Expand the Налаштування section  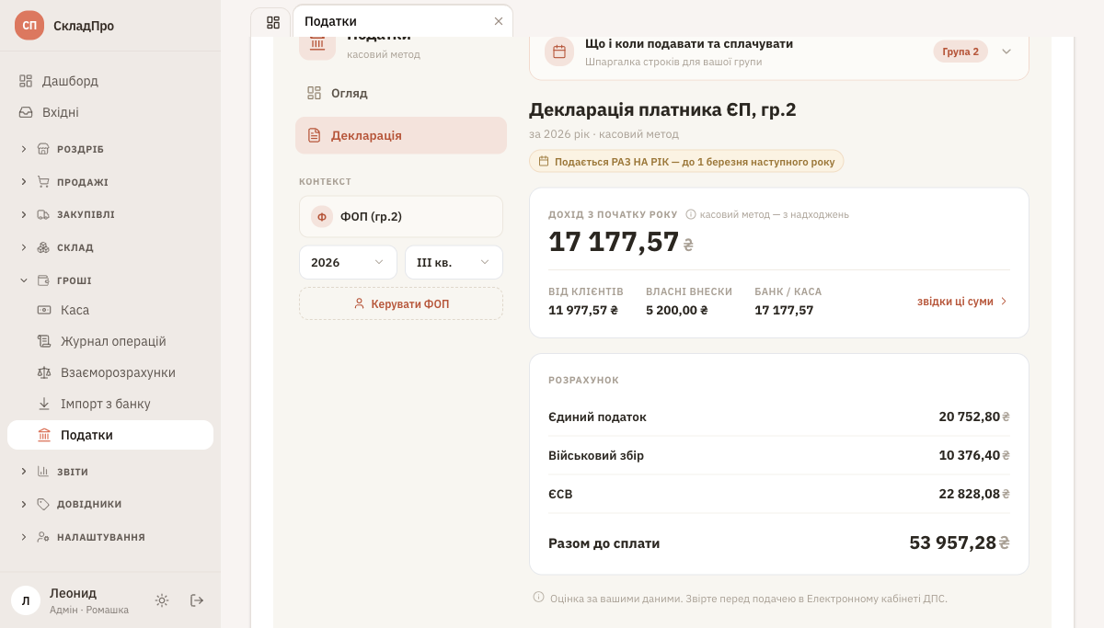pyautogui.click(x=110, y=537)
